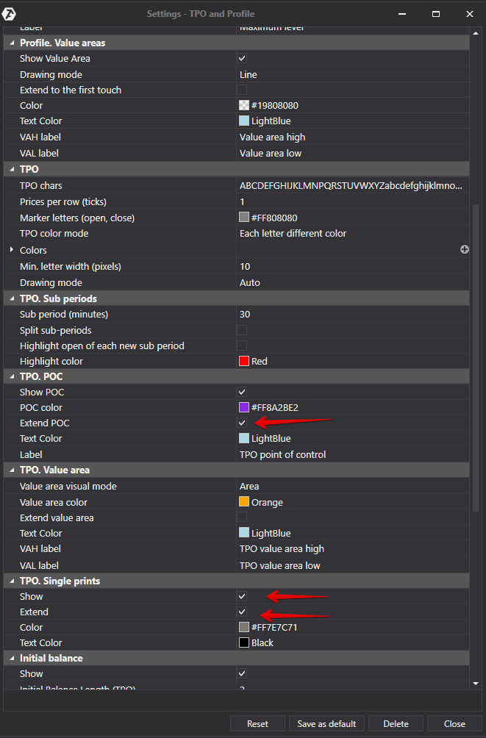Click the Reset button

257,724
